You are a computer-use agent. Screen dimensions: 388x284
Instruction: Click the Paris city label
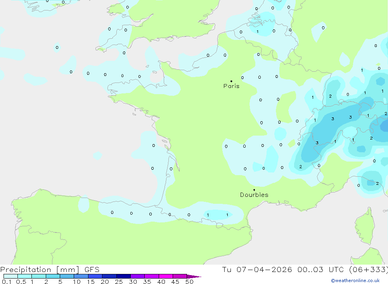(231, 86)
